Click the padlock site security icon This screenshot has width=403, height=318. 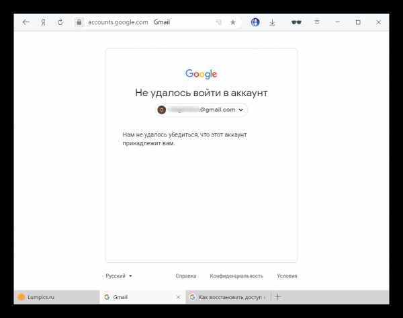[79, 22]
